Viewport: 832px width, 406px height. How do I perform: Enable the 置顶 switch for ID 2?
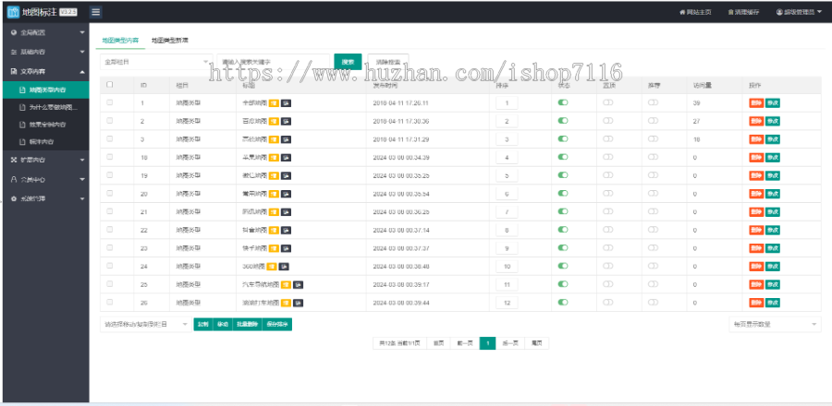coord(608,121)
